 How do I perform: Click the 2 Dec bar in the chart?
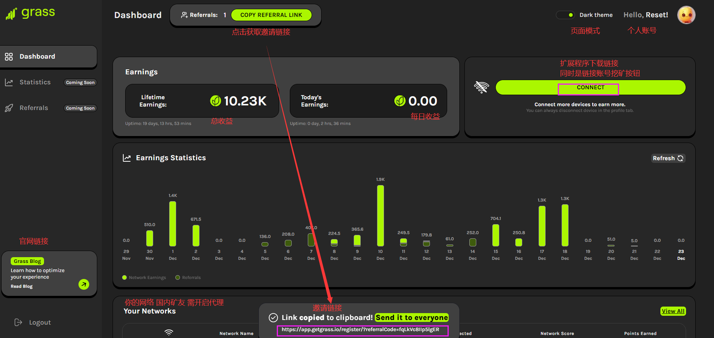[196, 235]
